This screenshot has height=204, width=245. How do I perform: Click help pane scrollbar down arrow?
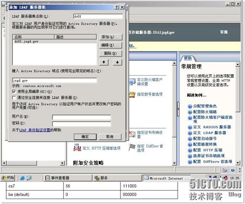[x=238, y=163]
